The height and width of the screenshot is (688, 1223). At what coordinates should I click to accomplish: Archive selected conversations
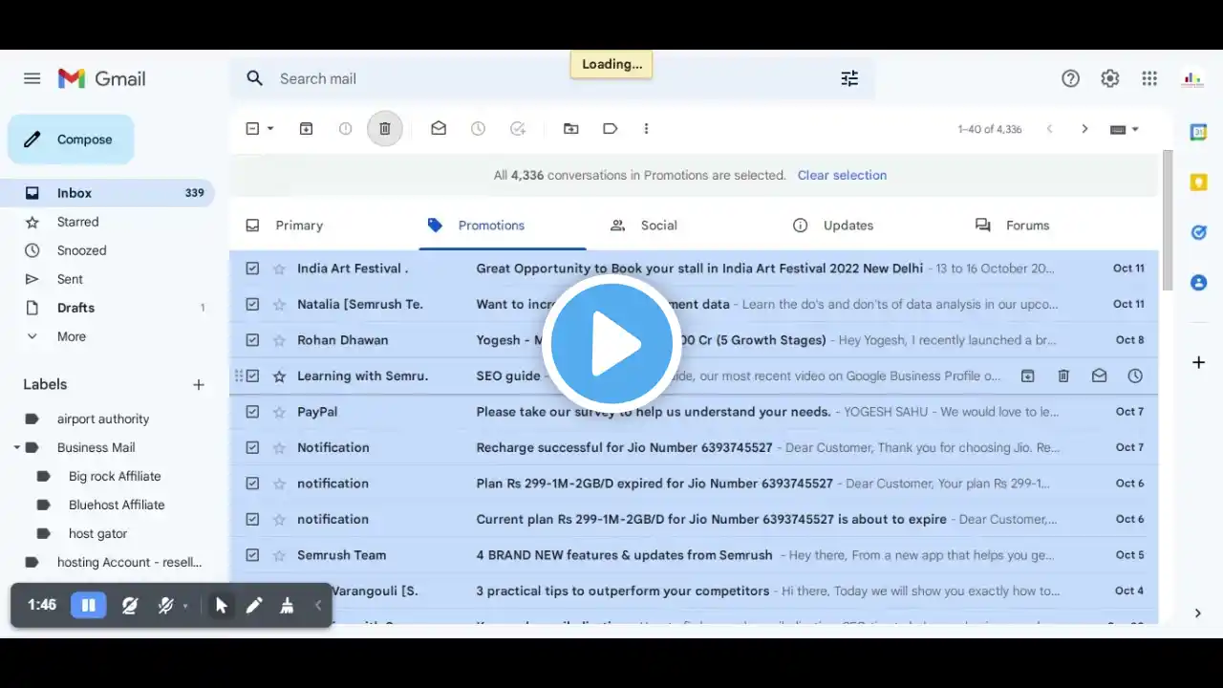click(306, 128)
